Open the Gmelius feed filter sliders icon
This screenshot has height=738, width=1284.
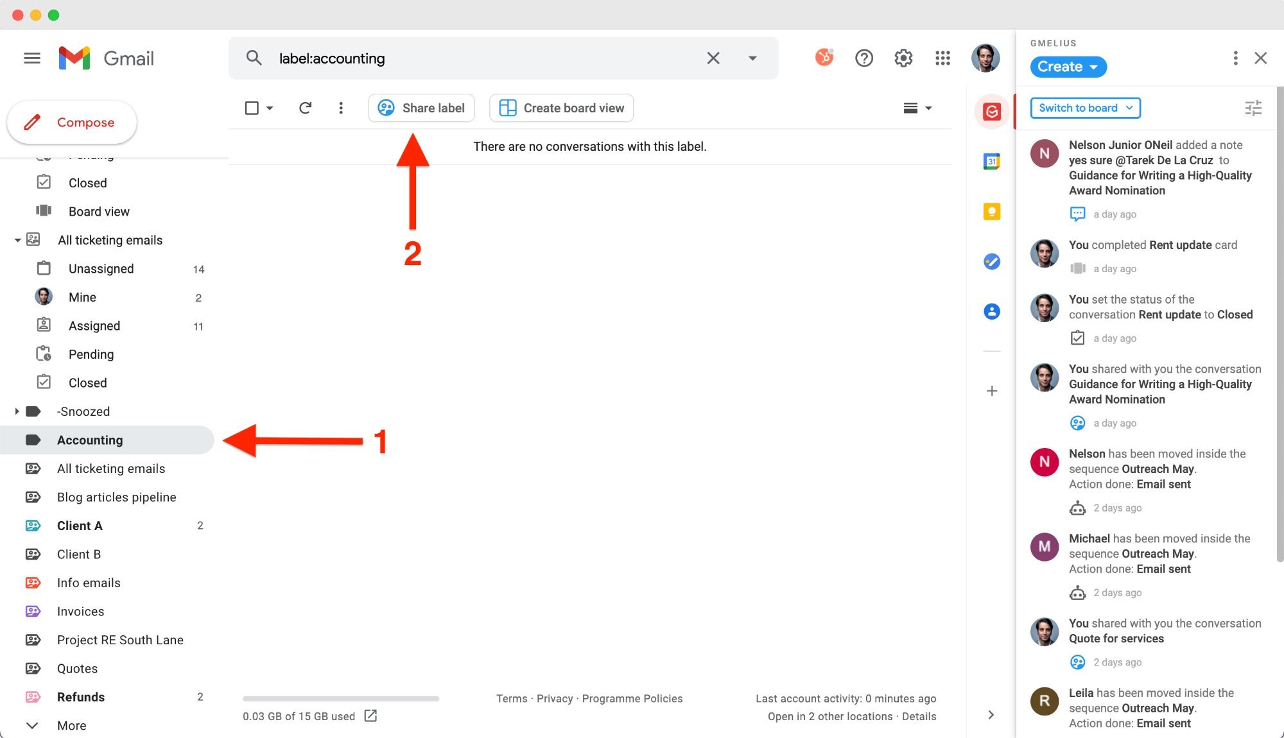[x=1253, y=108]
